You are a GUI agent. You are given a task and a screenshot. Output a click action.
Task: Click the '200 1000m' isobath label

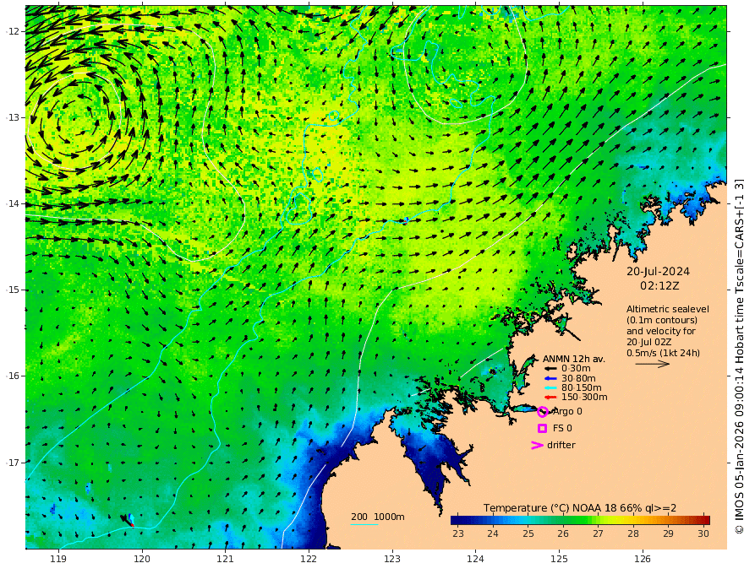[378, 517]
